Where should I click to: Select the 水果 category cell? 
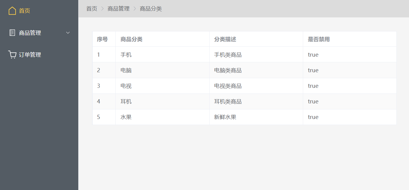(163, 117)
